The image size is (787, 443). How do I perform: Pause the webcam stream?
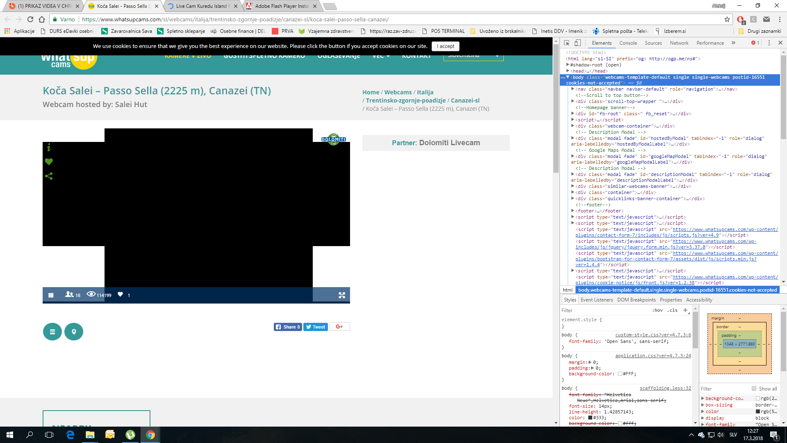coord(51,295)
